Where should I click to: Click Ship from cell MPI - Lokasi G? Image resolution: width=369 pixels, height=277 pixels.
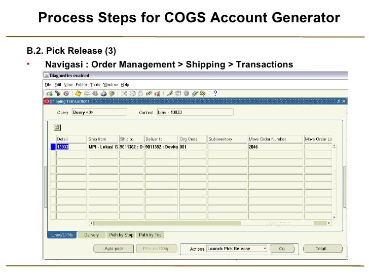(103, 147)
